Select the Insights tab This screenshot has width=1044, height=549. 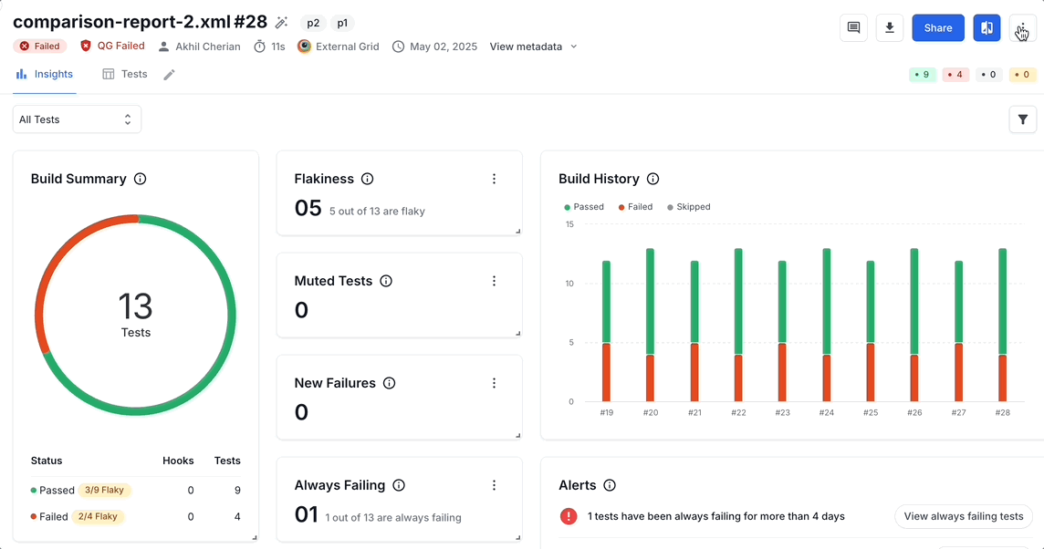[45, 74]
